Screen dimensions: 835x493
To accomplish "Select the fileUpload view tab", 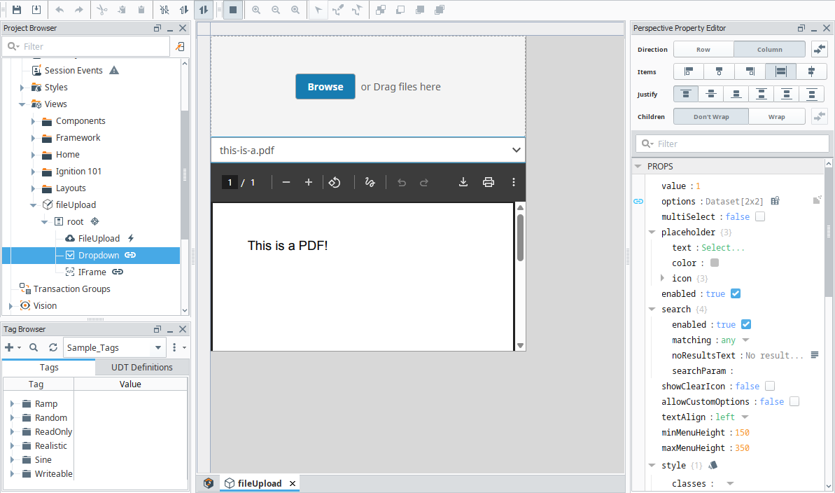I will tap(259, 483).
